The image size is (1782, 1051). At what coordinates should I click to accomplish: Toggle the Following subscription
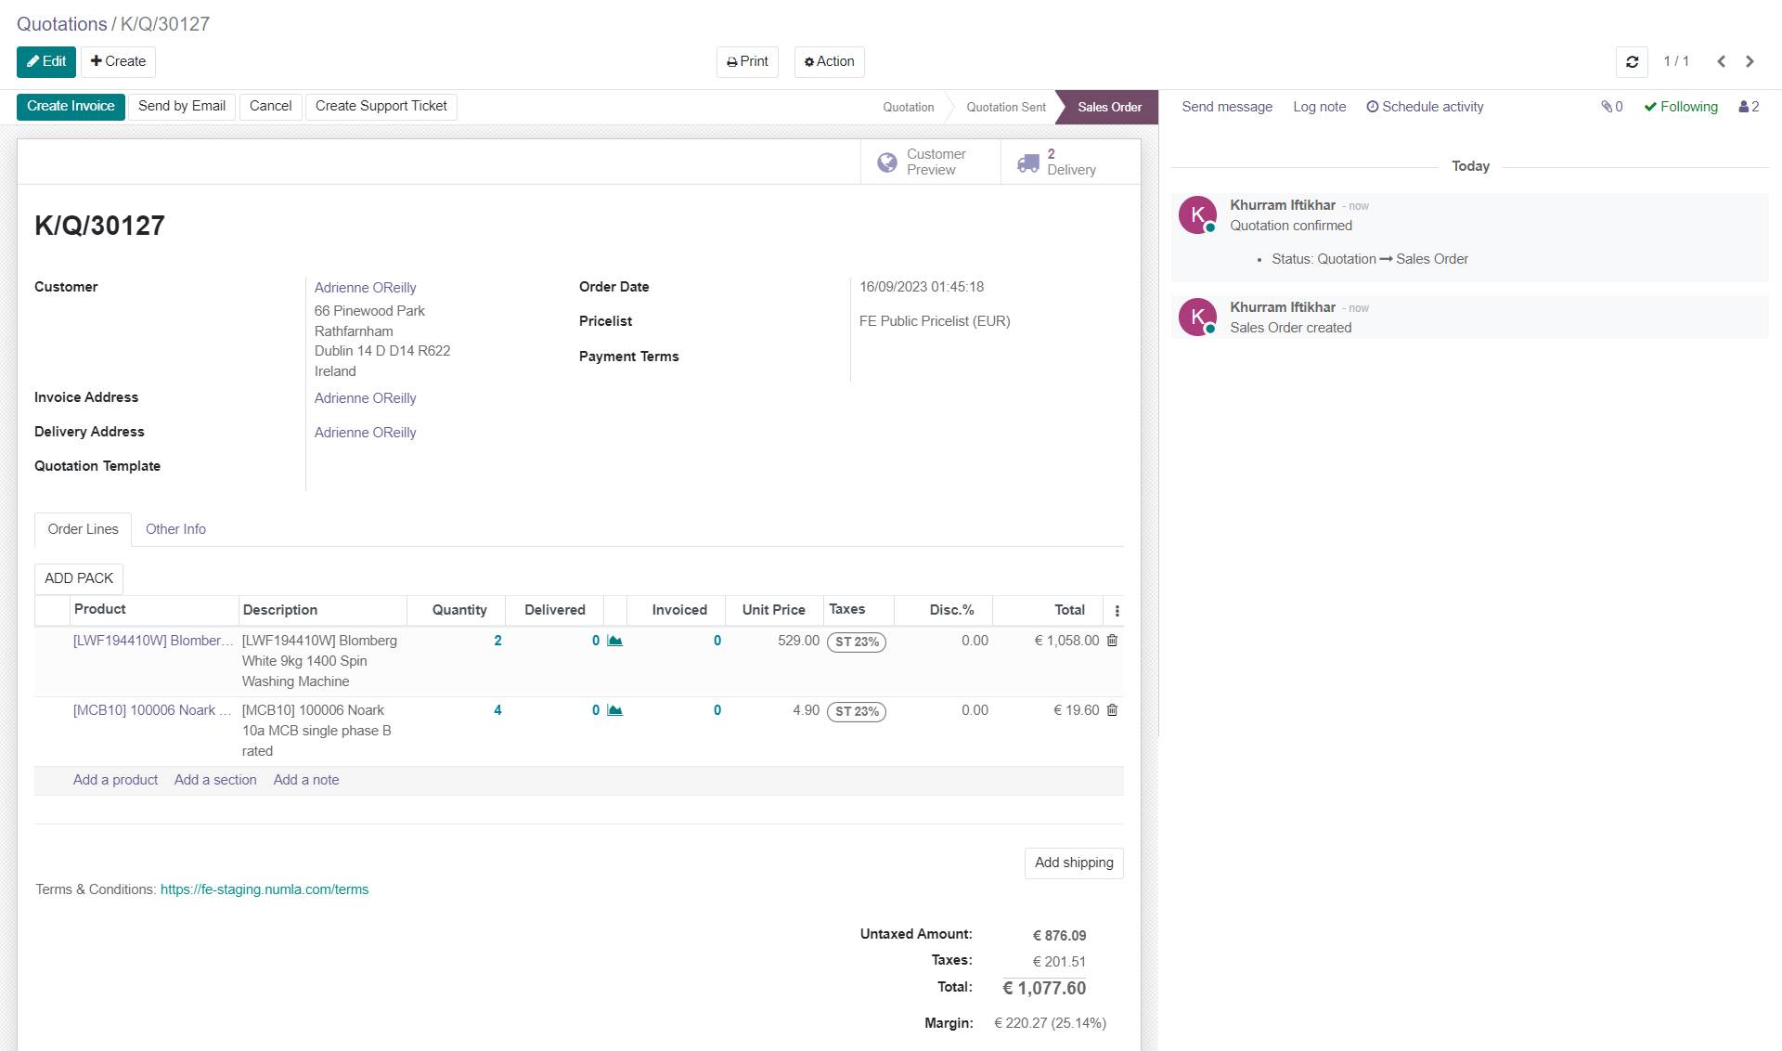1681,107
